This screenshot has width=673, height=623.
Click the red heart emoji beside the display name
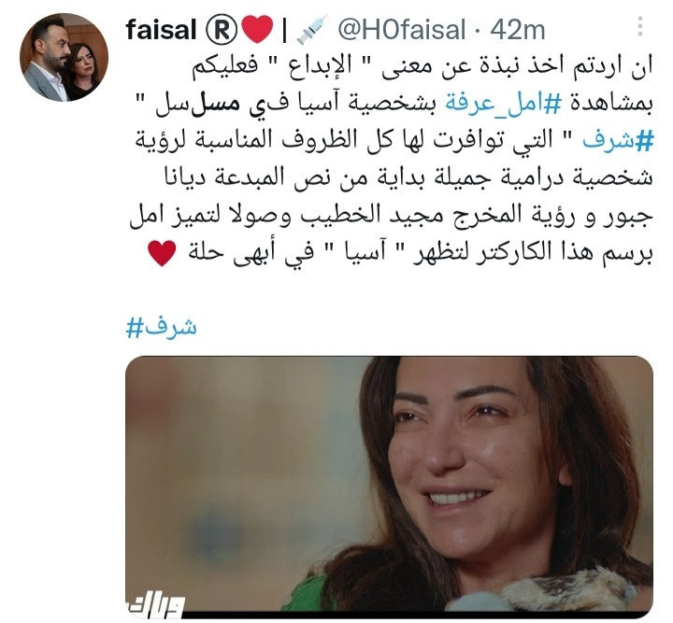point(257,29)
